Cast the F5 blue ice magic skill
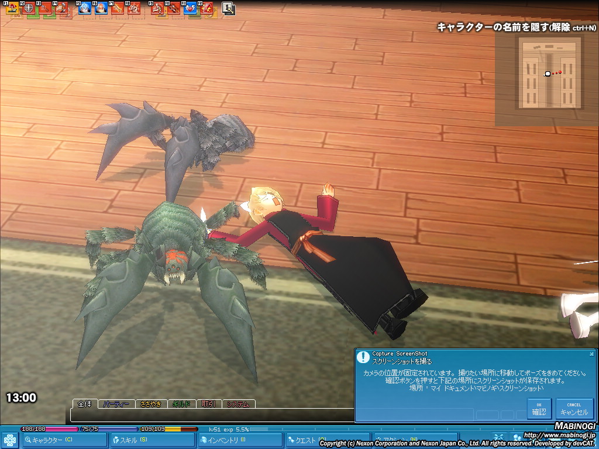The width and height of the screenshot is (599, 449). [85, 8]
